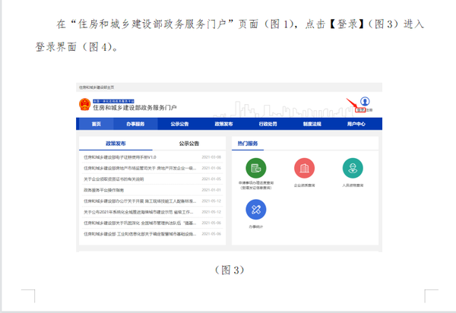Open the teal 人员资格查询 person icon
Viewport: 456px width, 313px height.
(x=353, y=168)
